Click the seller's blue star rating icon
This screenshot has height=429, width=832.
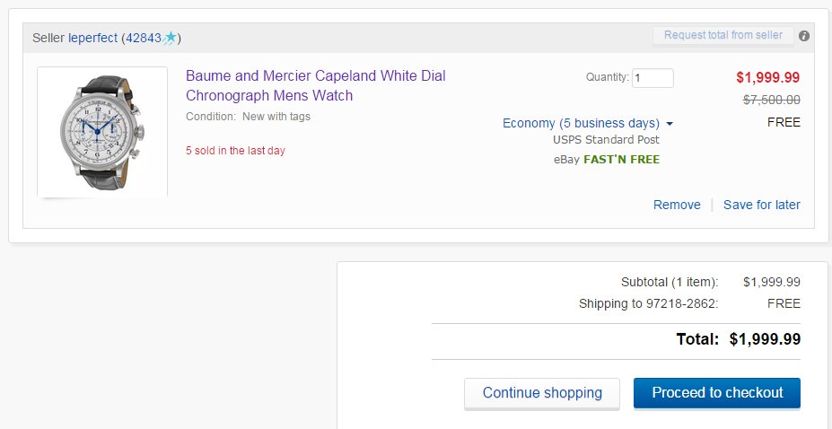point(170,38)
